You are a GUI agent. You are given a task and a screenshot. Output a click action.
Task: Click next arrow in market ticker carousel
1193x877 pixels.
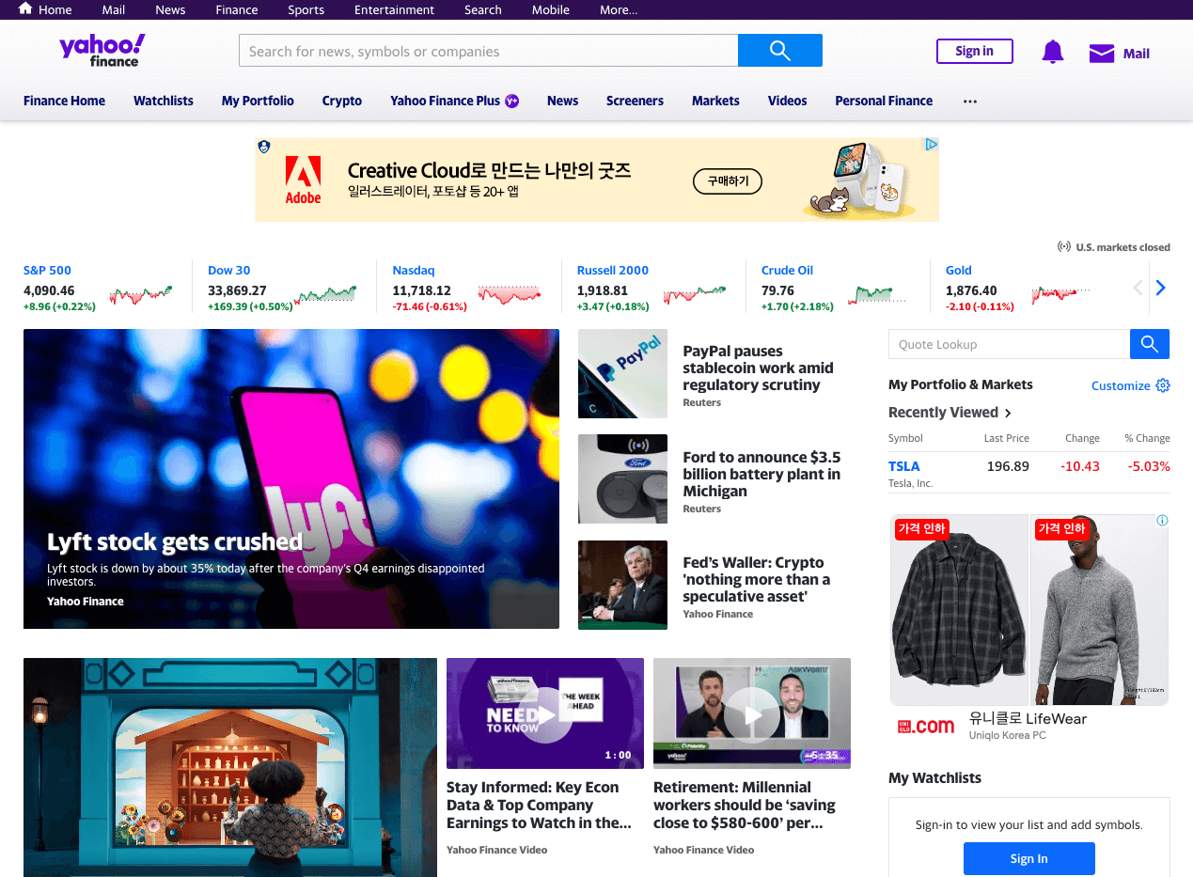tap(1161, 288)
